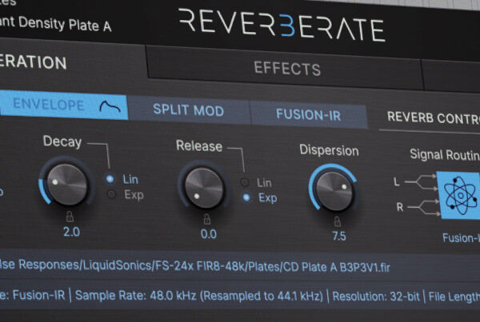This screenshot has width=480, height=322.
Task: Click the Sample Rate 48.0 kHz status text
Action: tap(199, 296)
